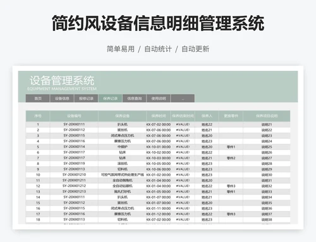Select the 保养项目说明 column header
316x242 pixels.
[x=267, y=116]
